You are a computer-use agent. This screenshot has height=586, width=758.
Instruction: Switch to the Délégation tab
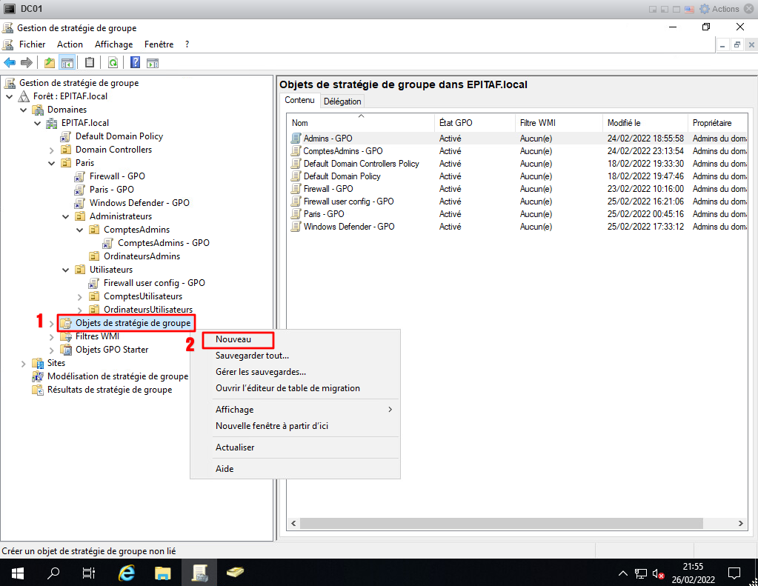tap(342, 101)
